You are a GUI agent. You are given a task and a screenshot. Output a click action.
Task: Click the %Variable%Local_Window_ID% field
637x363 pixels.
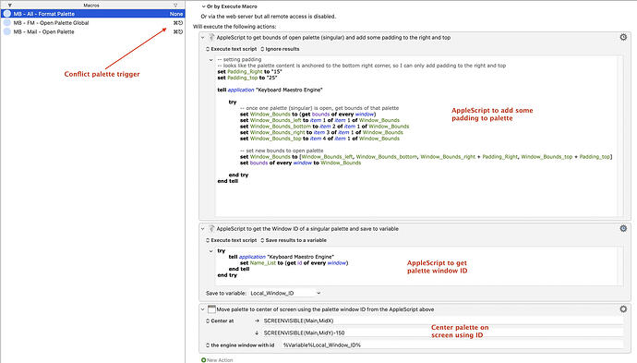coord(451,345)
